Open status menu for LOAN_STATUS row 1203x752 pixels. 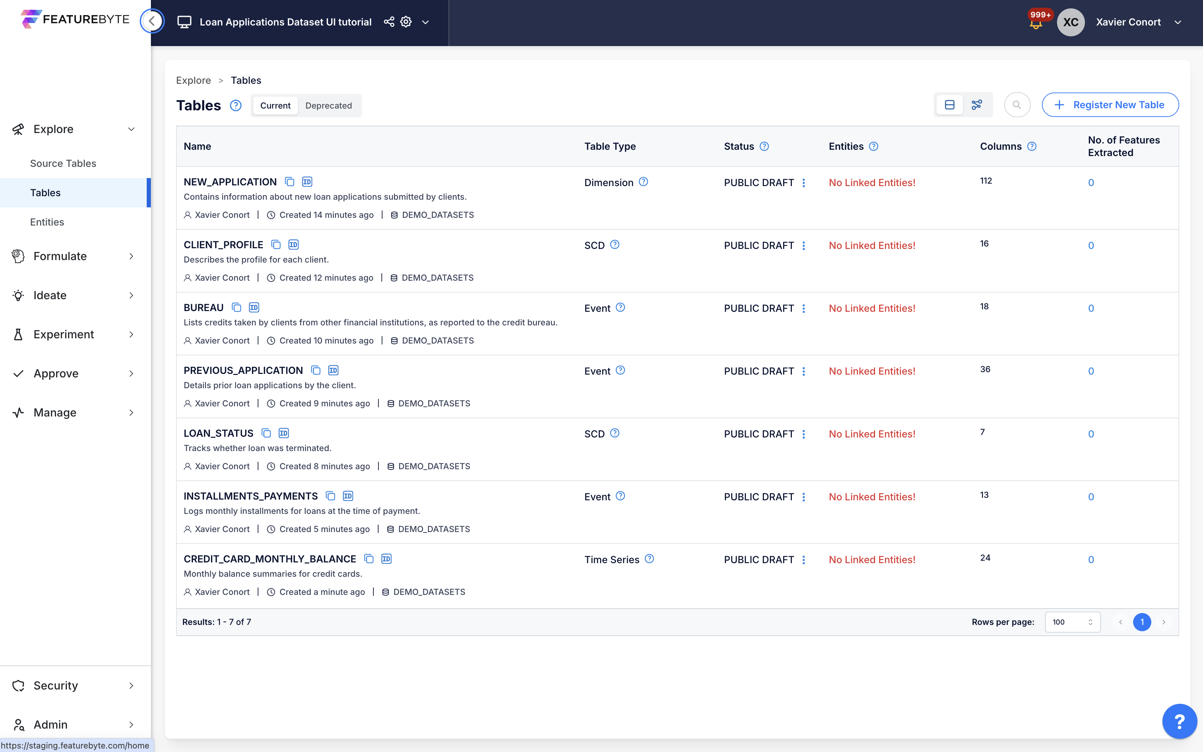(803, 434)
